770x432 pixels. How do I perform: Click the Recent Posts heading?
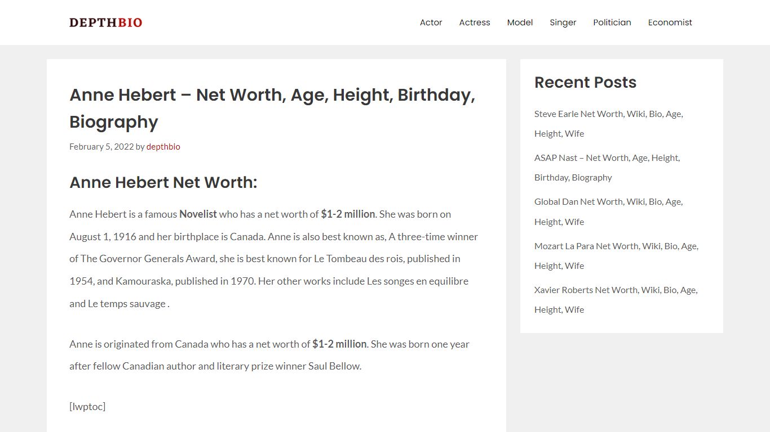pyautogui.click(x=585, y=82)
